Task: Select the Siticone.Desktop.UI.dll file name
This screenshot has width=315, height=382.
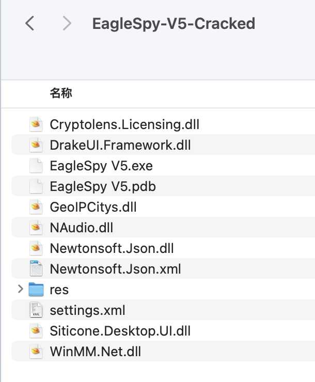Action: pyautogui.click(x=120, y=331)
